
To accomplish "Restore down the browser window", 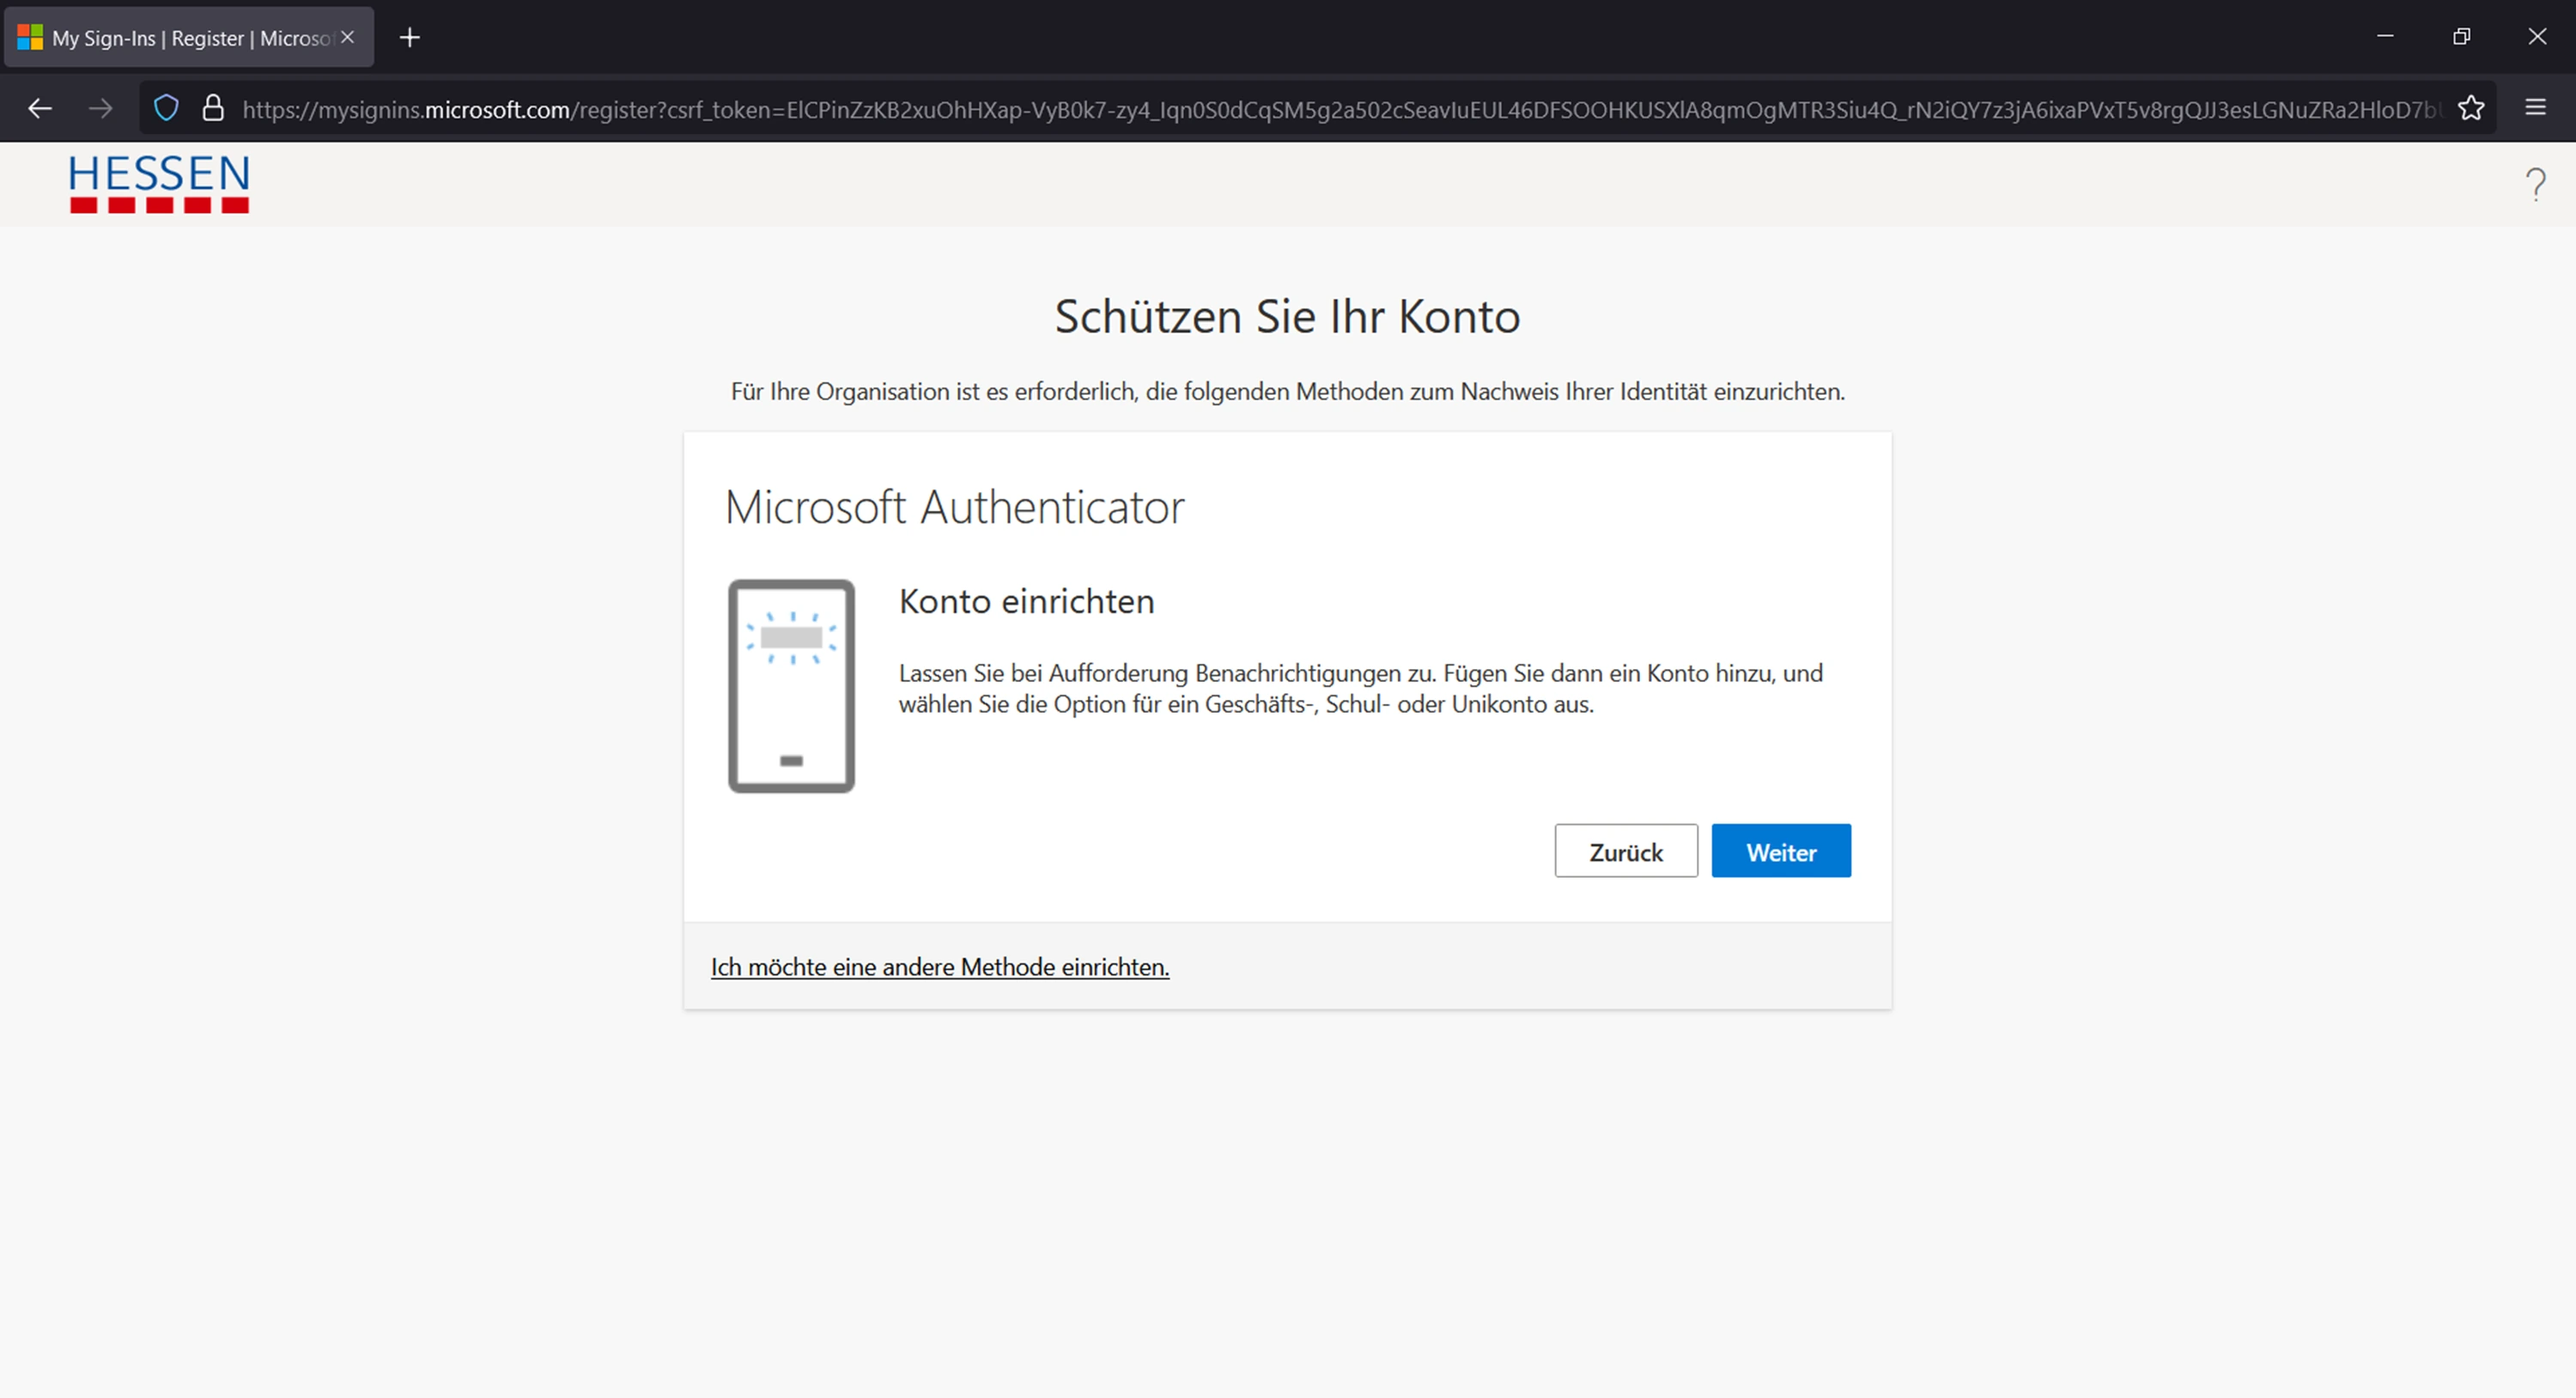I will coord(2461,36).
